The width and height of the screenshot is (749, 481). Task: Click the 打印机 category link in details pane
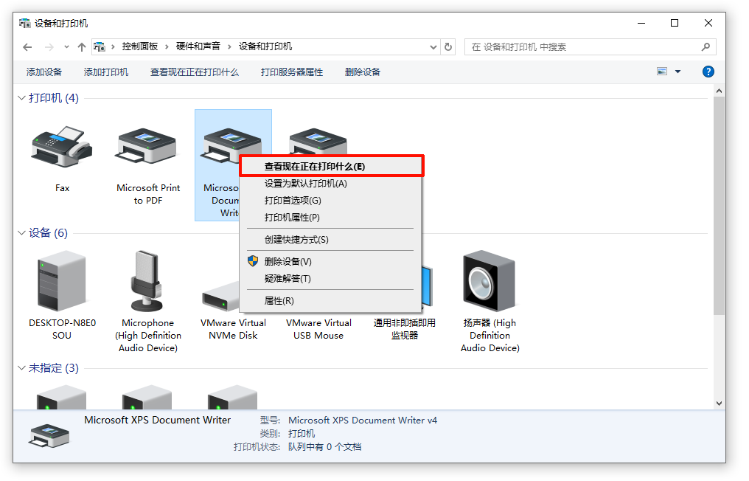(302, 433)
